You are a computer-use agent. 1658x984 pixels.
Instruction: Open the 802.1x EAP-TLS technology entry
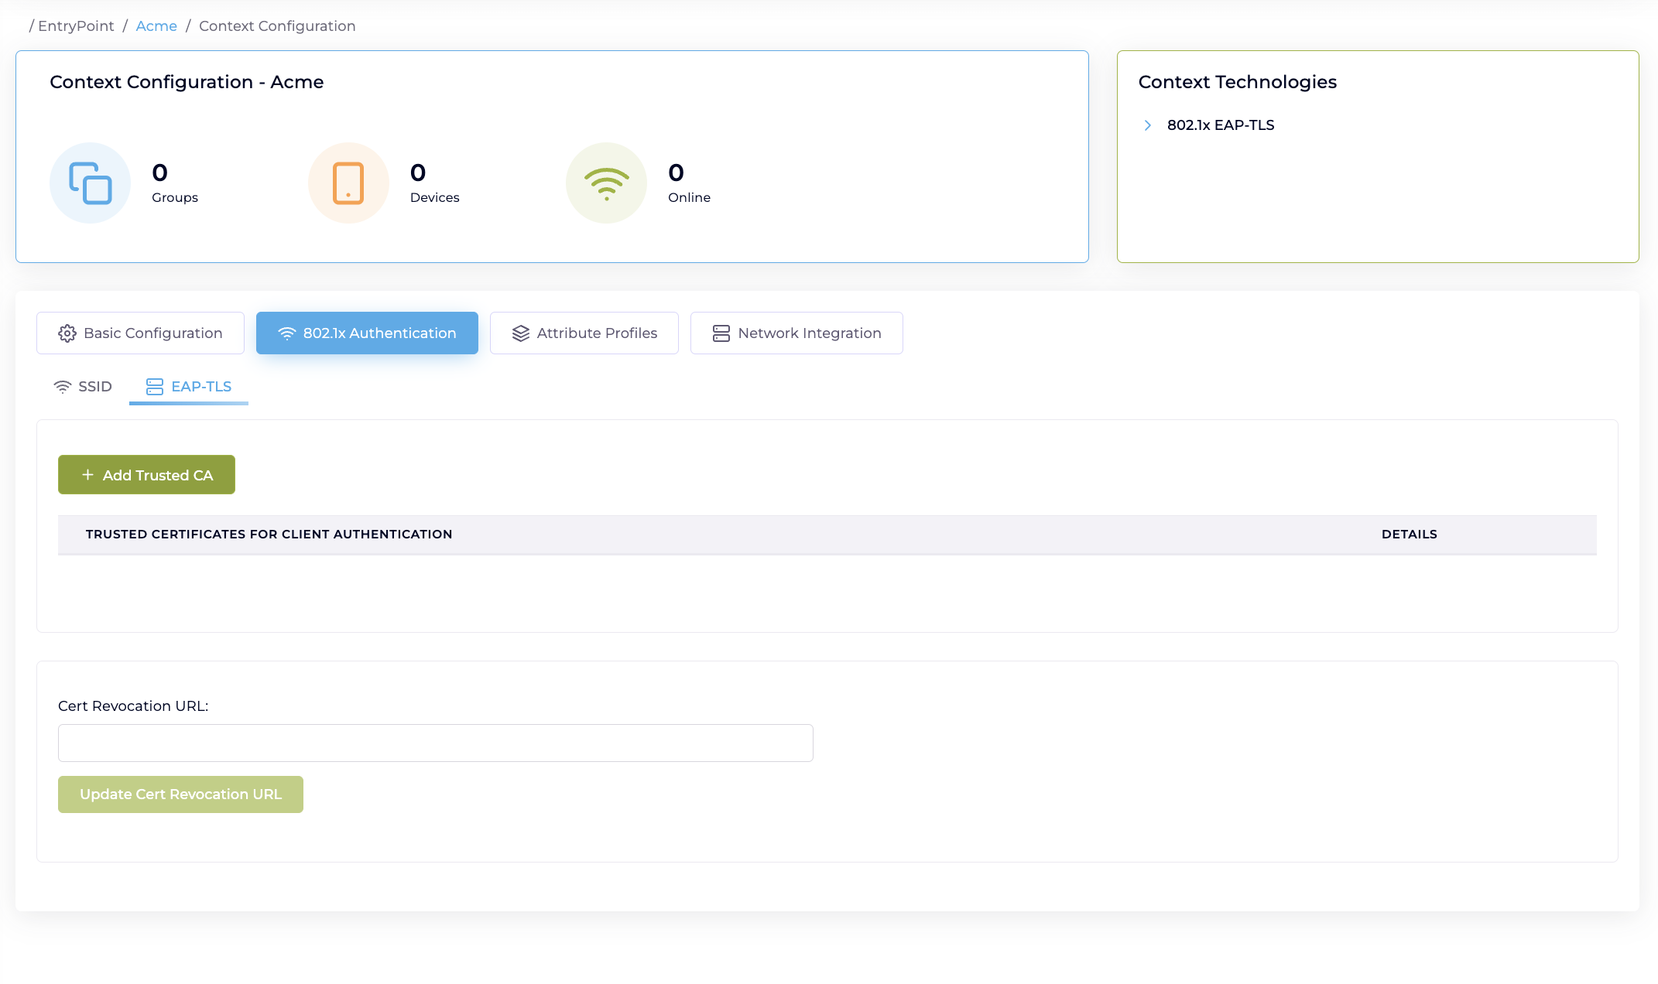click(x=1221, y=125)
